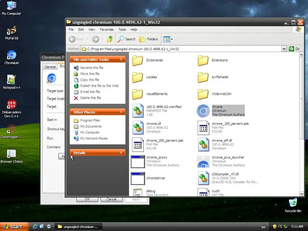Select the Browser Choice desktop icon
The height and width of the screenshot is (231, 308).
click(12, 156)
